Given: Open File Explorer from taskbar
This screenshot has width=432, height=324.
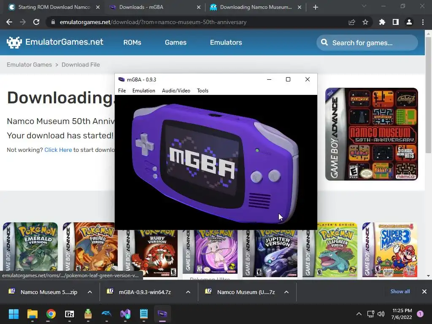Looking at the screenshot, I should [32, 314].
